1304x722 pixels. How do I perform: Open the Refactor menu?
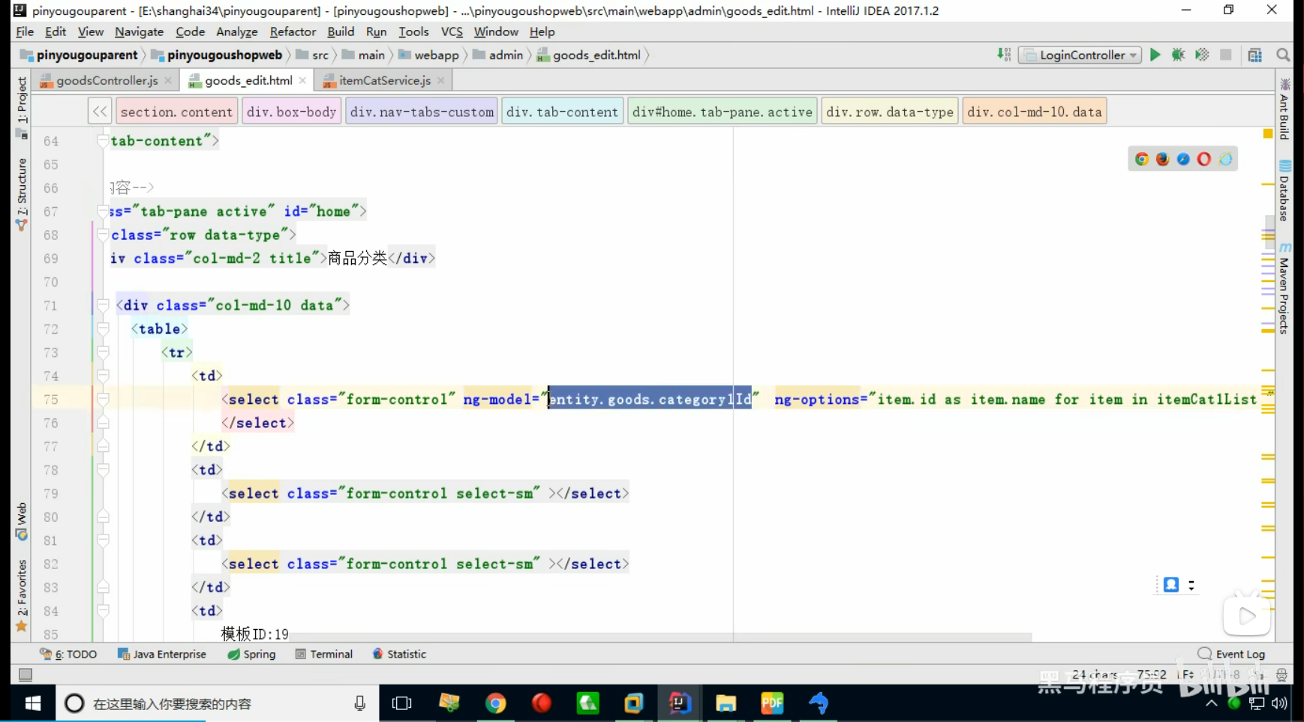tap(293, 31)
